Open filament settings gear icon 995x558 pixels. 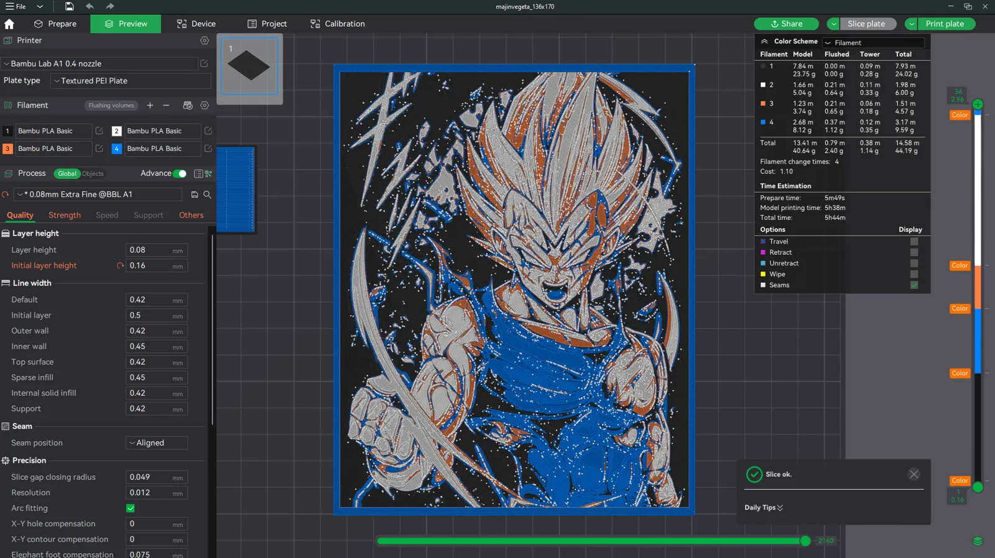click(205, 105)
